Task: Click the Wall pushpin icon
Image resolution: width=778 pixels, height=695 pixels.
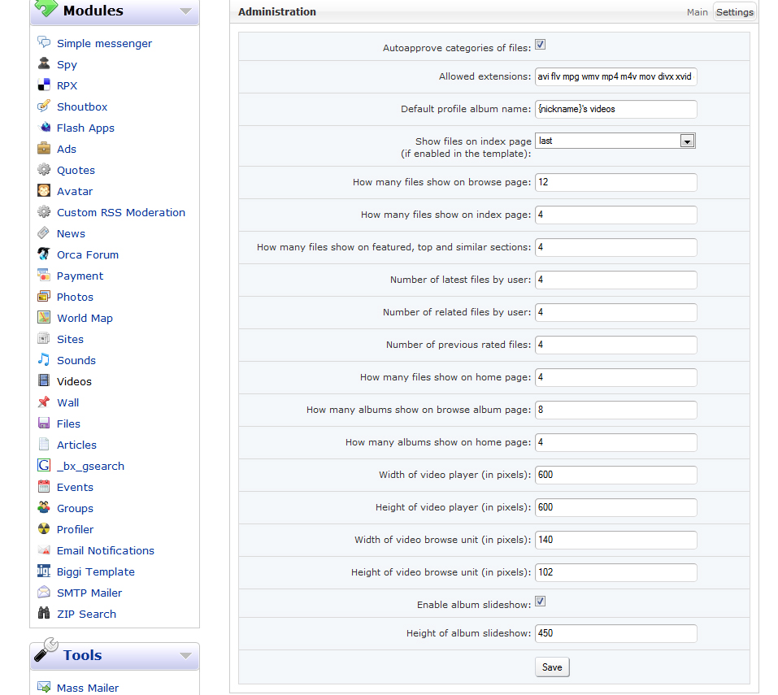Action: tap(44, 402)
